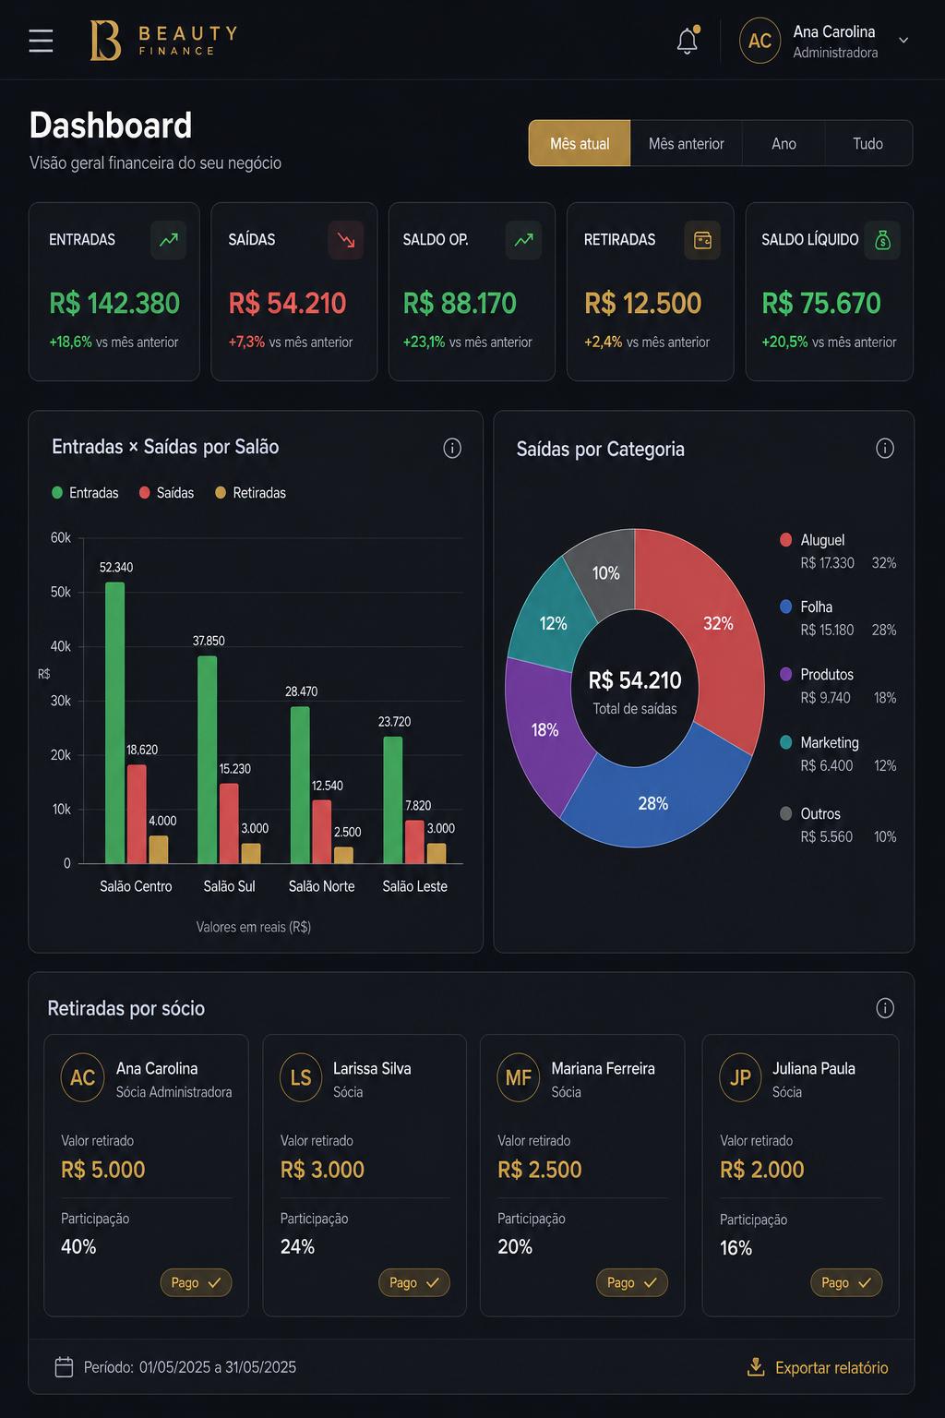Viewport: 945px width, 1418px height.
Task: Click the Salão Centro green Entradas bar
Action: pyautogui.click(x=115, y=723)
